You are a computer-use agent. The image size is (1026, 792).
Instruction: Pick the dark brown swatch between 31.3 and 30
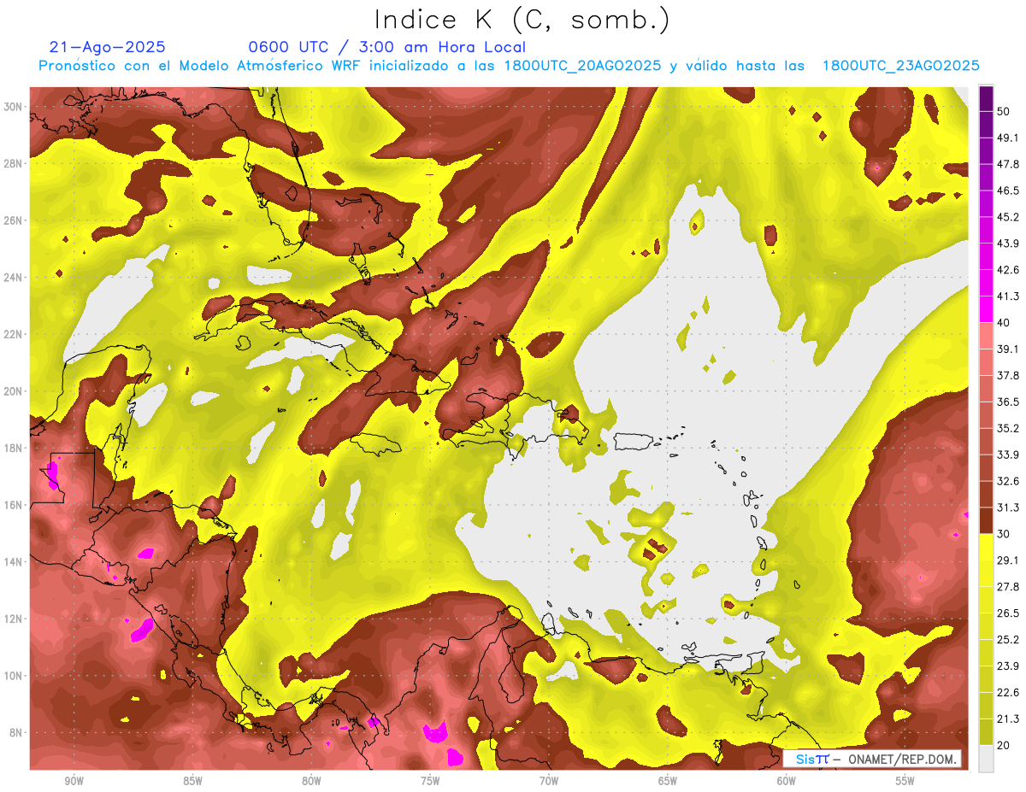pyautogui.click(x=986, y=520)
